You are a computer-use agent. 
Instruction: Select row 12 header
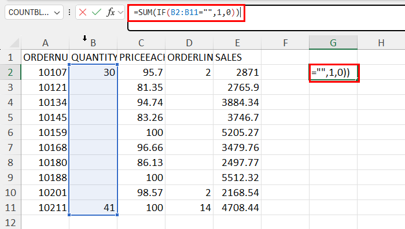pos(10,222)
